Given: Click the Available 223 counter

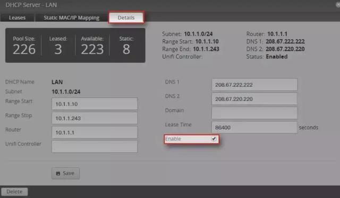Looking at the screenshot, I should click(92, 46).
